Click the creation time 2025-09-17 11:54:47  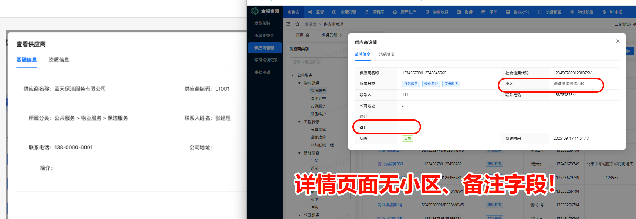coord(571,138)
